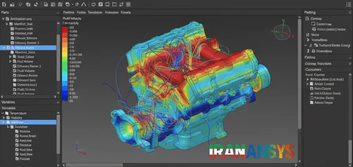Open the small dropdown arrow next to the printer-like icon

[x=72, y=4]
